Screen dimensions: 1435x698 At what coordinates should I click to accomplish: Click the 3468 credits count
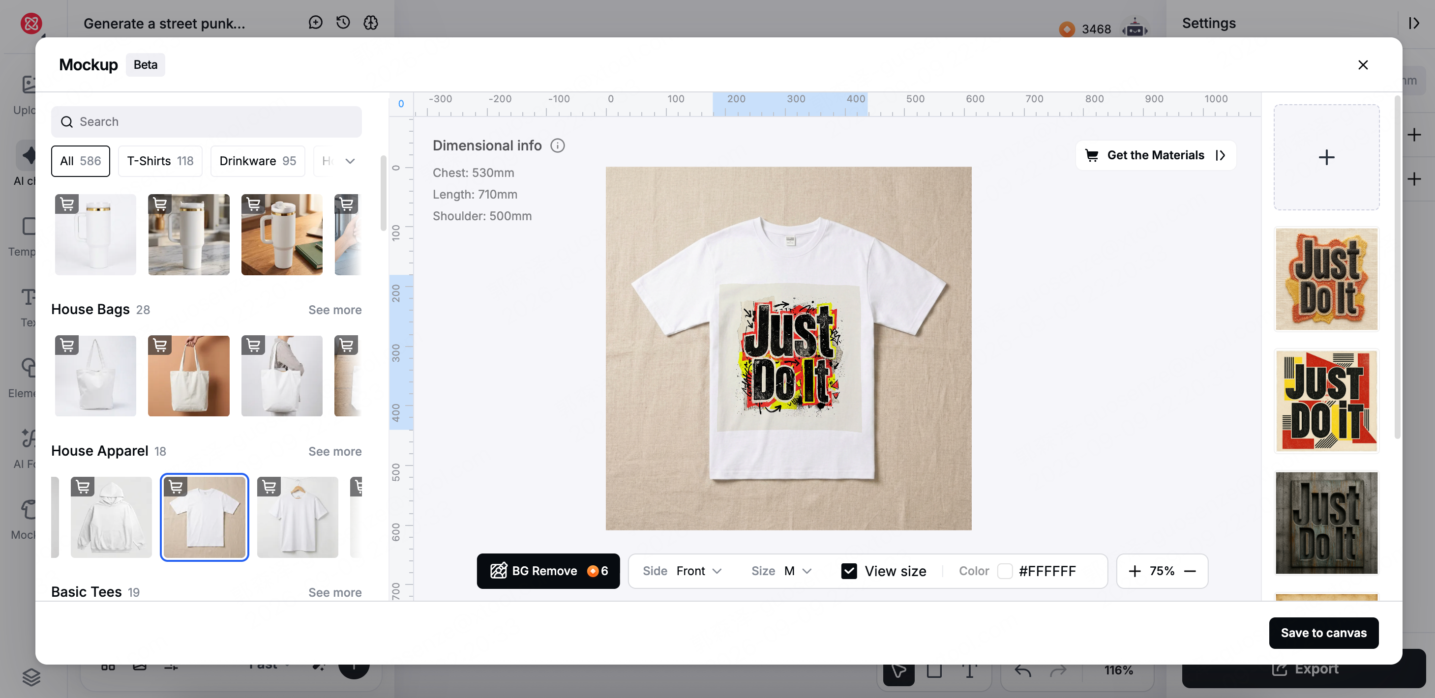pyautogui.click(x=1096, y=29)
